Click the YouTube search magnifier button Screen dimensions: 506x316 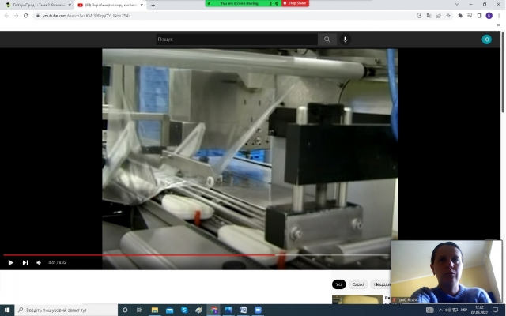click(x=327, y=39)
